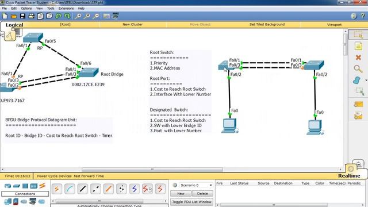Click the Viewport button
The image size is (368, 207).
coord(334,24)
